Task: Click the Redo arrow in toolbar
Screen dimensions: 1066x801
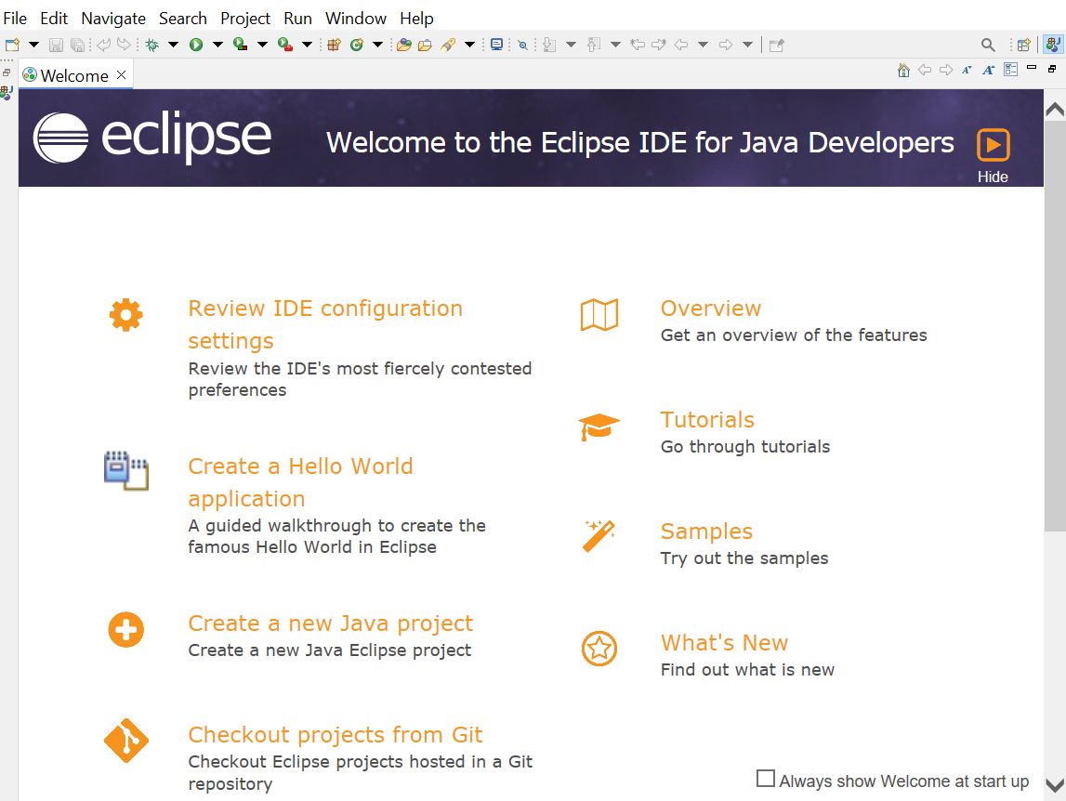Action: 124,45
